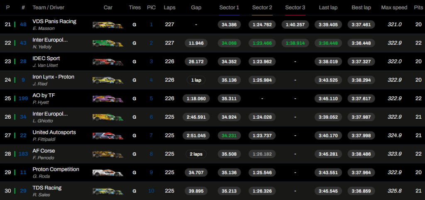This screenshot has width=425, height=200.
Task: Open the AF Corse team name
Action: [44, 151]
